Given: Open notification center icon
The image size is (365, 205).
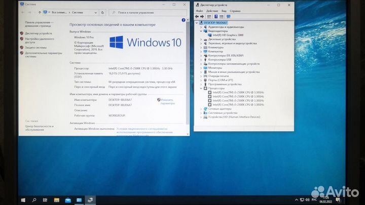Looking at the screenshot, I should (x=338, y=200).
